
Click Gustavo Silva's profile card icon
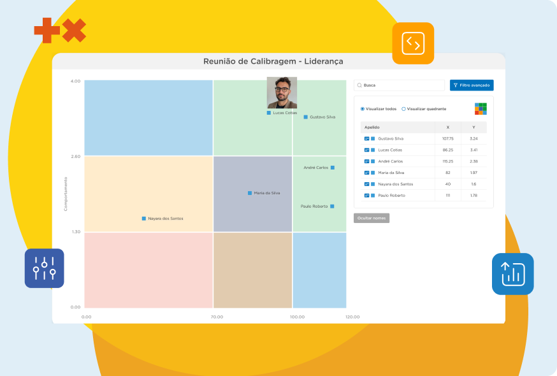tap(366, 138)
